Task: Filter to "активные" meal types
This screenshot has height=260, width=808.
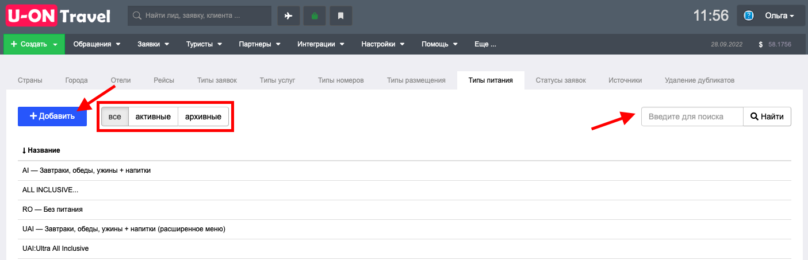Action: pyautogui.click(x=153, y=117)
